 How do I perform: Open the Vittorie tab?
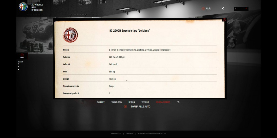tap(145, 102)
